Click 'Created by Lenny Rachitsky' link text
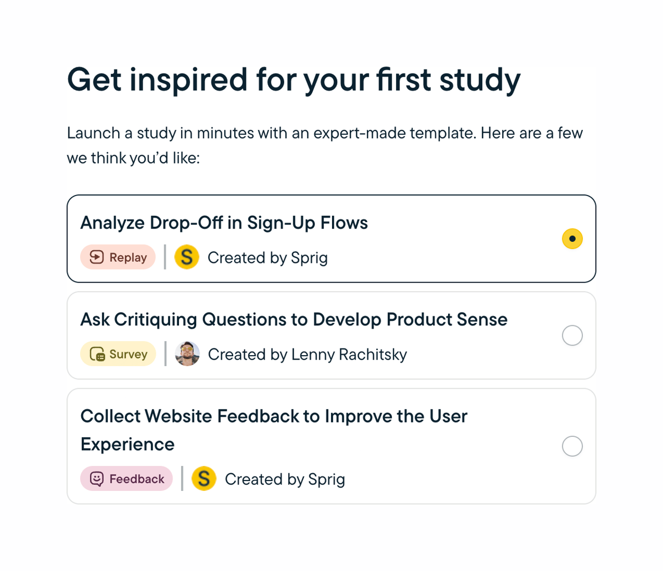This screenshot has height=571, width=663. 307,354
